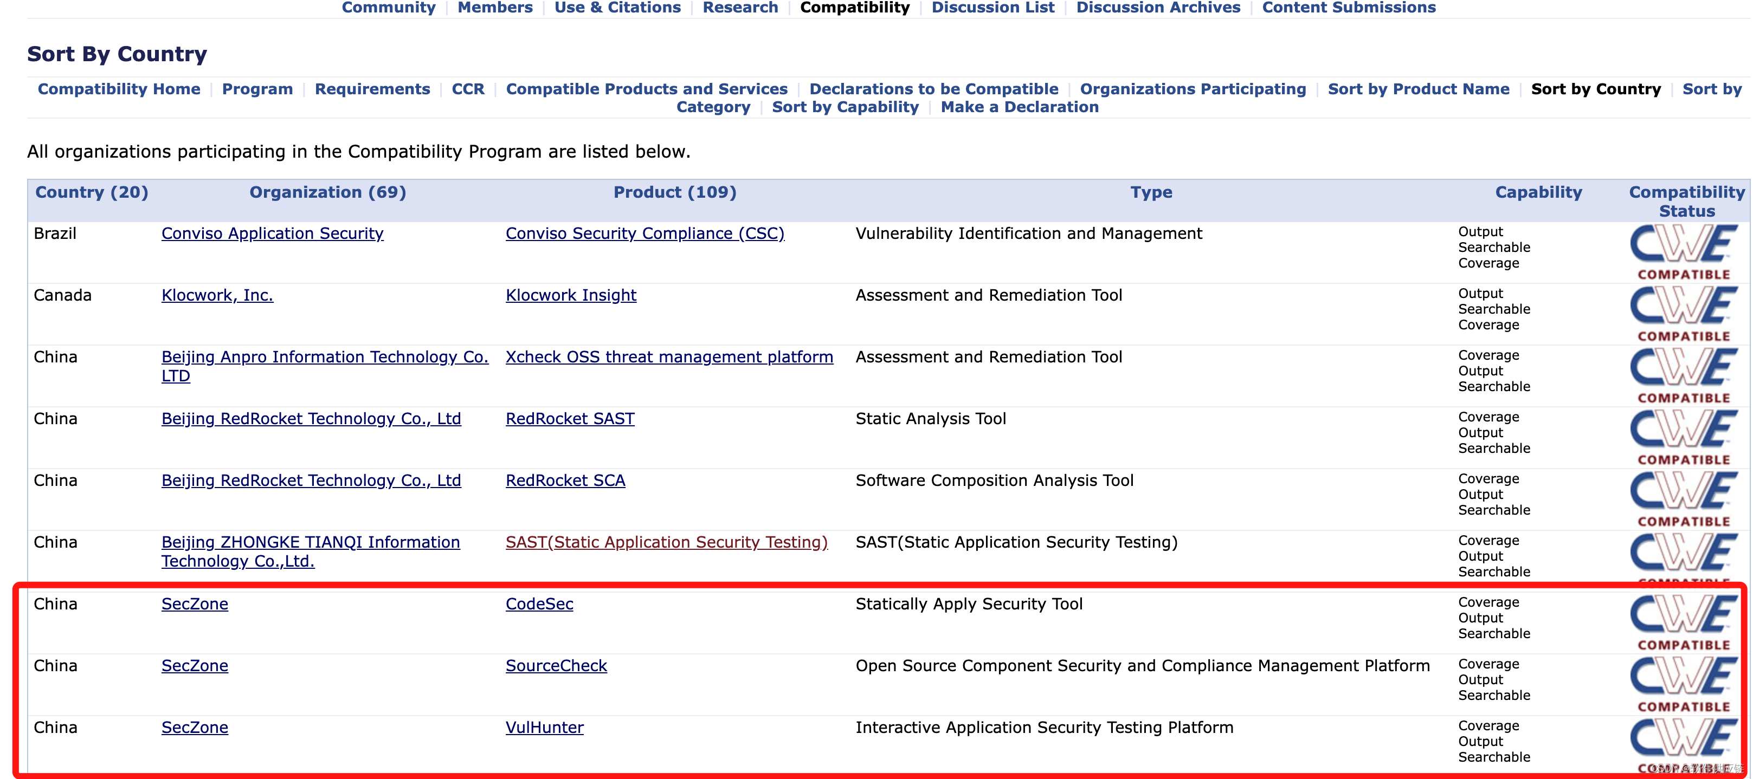Open Klocwork, Inc. organization link
Image resolution: width=1753 pixels, height=779 pixels.
[217, 295]
